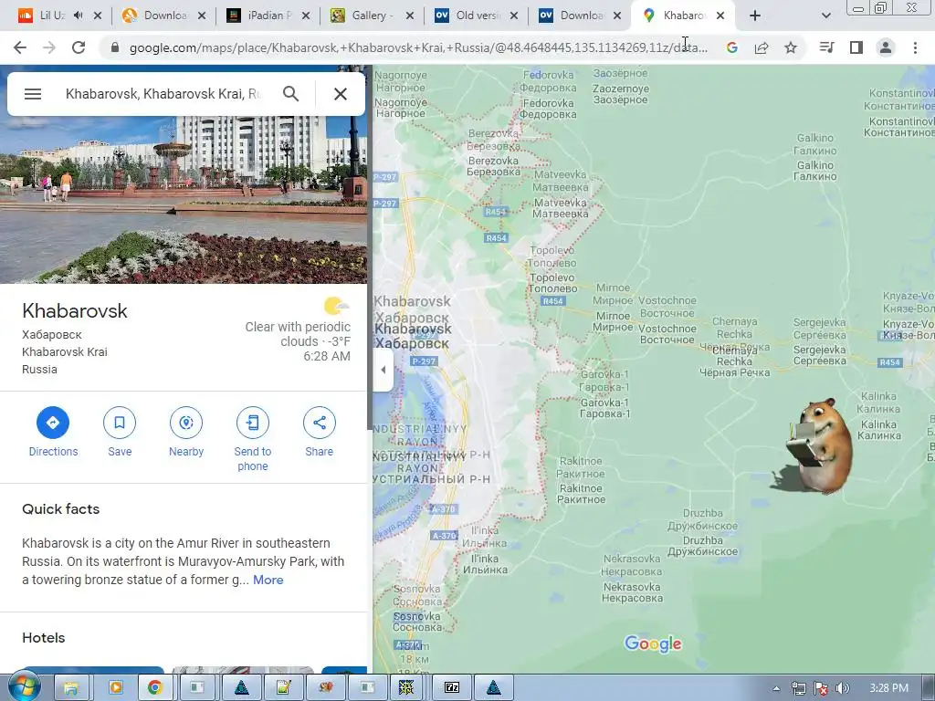The width and height of the screenshot is (935, 701).
Task: Click the volume icon in system tray
Action: (842, 688)
